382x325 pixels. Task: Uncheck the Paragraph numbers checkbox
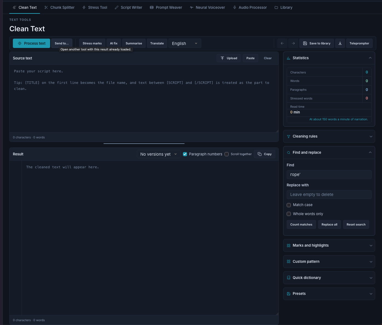[x=185, y=154]
